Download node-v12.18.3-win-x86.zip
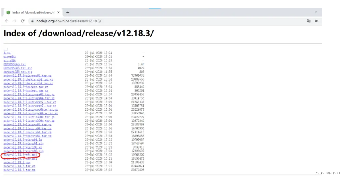This screenshot has height=178, width=345. [23, 151]
